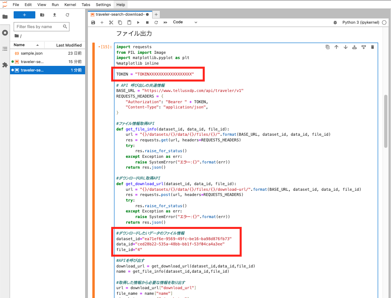Move the cell down
Image resolution: width=391 pixels, height=298 pixels.
point(345,47)
